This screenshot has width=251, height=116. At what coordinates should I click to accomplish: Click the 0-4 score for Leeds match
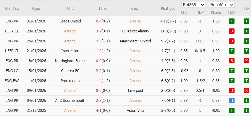99,21
